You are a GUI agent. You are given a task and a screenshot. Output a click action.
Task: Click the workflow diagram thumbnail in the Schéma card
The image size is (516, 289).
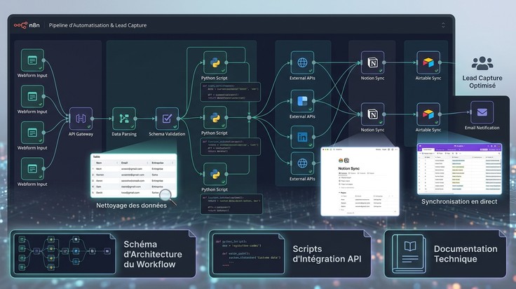(x=64, y=254)
